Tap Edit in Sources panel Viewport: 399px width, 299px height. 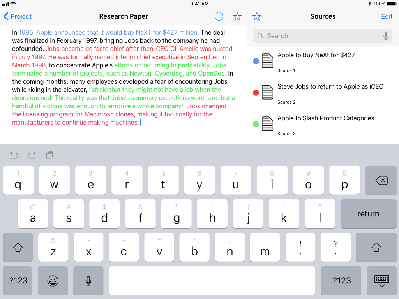point(387,16)
